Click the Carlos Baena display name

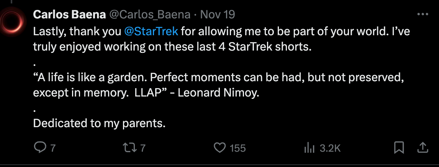click(69, 15)
